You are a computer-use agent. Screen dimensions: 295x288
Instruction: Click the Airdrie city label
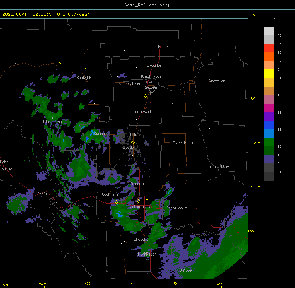(138, 184)
